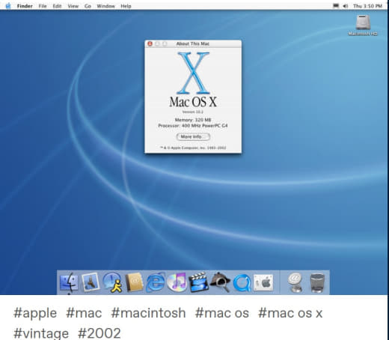The width and height of the screenshot is (389, 340).
Task: Click the About This Mac title bar
Action: [x=193, y=43]
